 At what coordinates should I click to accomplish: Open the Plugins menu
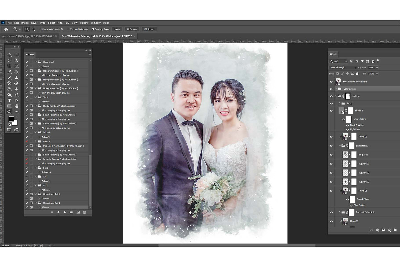tap(84, 23)
